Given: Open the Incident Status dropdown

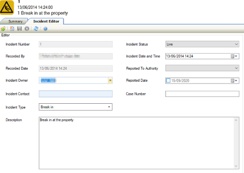Looking at the screenshot, I should [202, 44].
